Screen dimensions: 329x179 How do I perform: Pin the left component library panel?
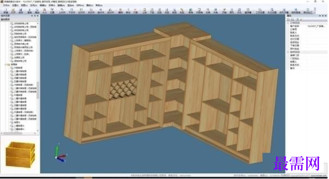coord(35,16)
